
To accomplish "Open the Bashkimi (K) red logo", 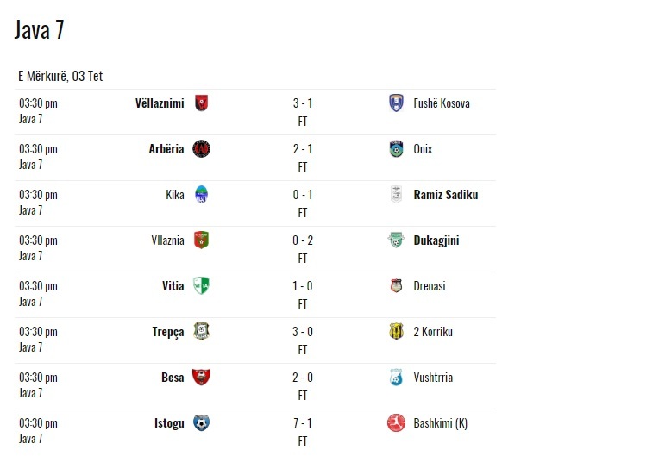I will pyautogui.click(x=396, y=423).
